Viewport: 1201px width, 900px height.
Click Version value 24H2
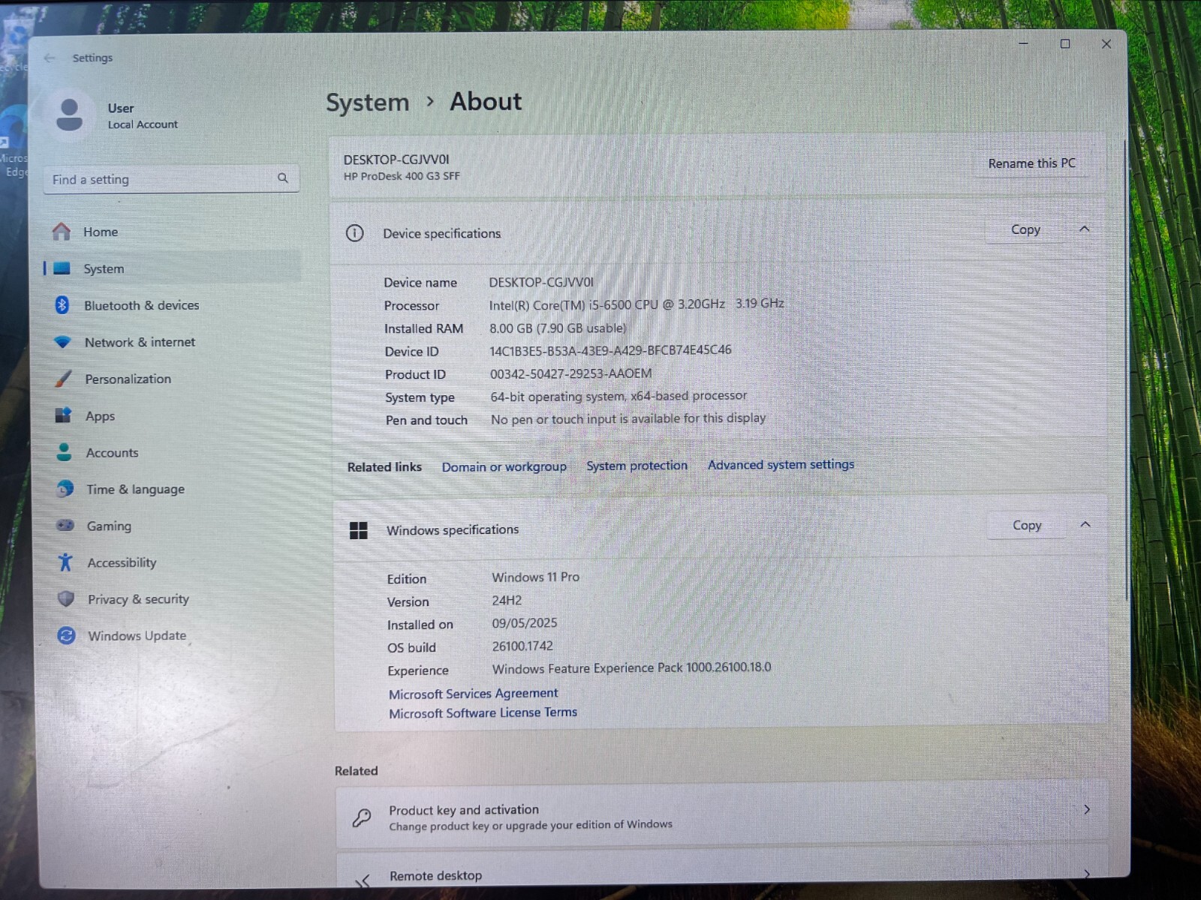pyautogui.click(x=507, y=600)
